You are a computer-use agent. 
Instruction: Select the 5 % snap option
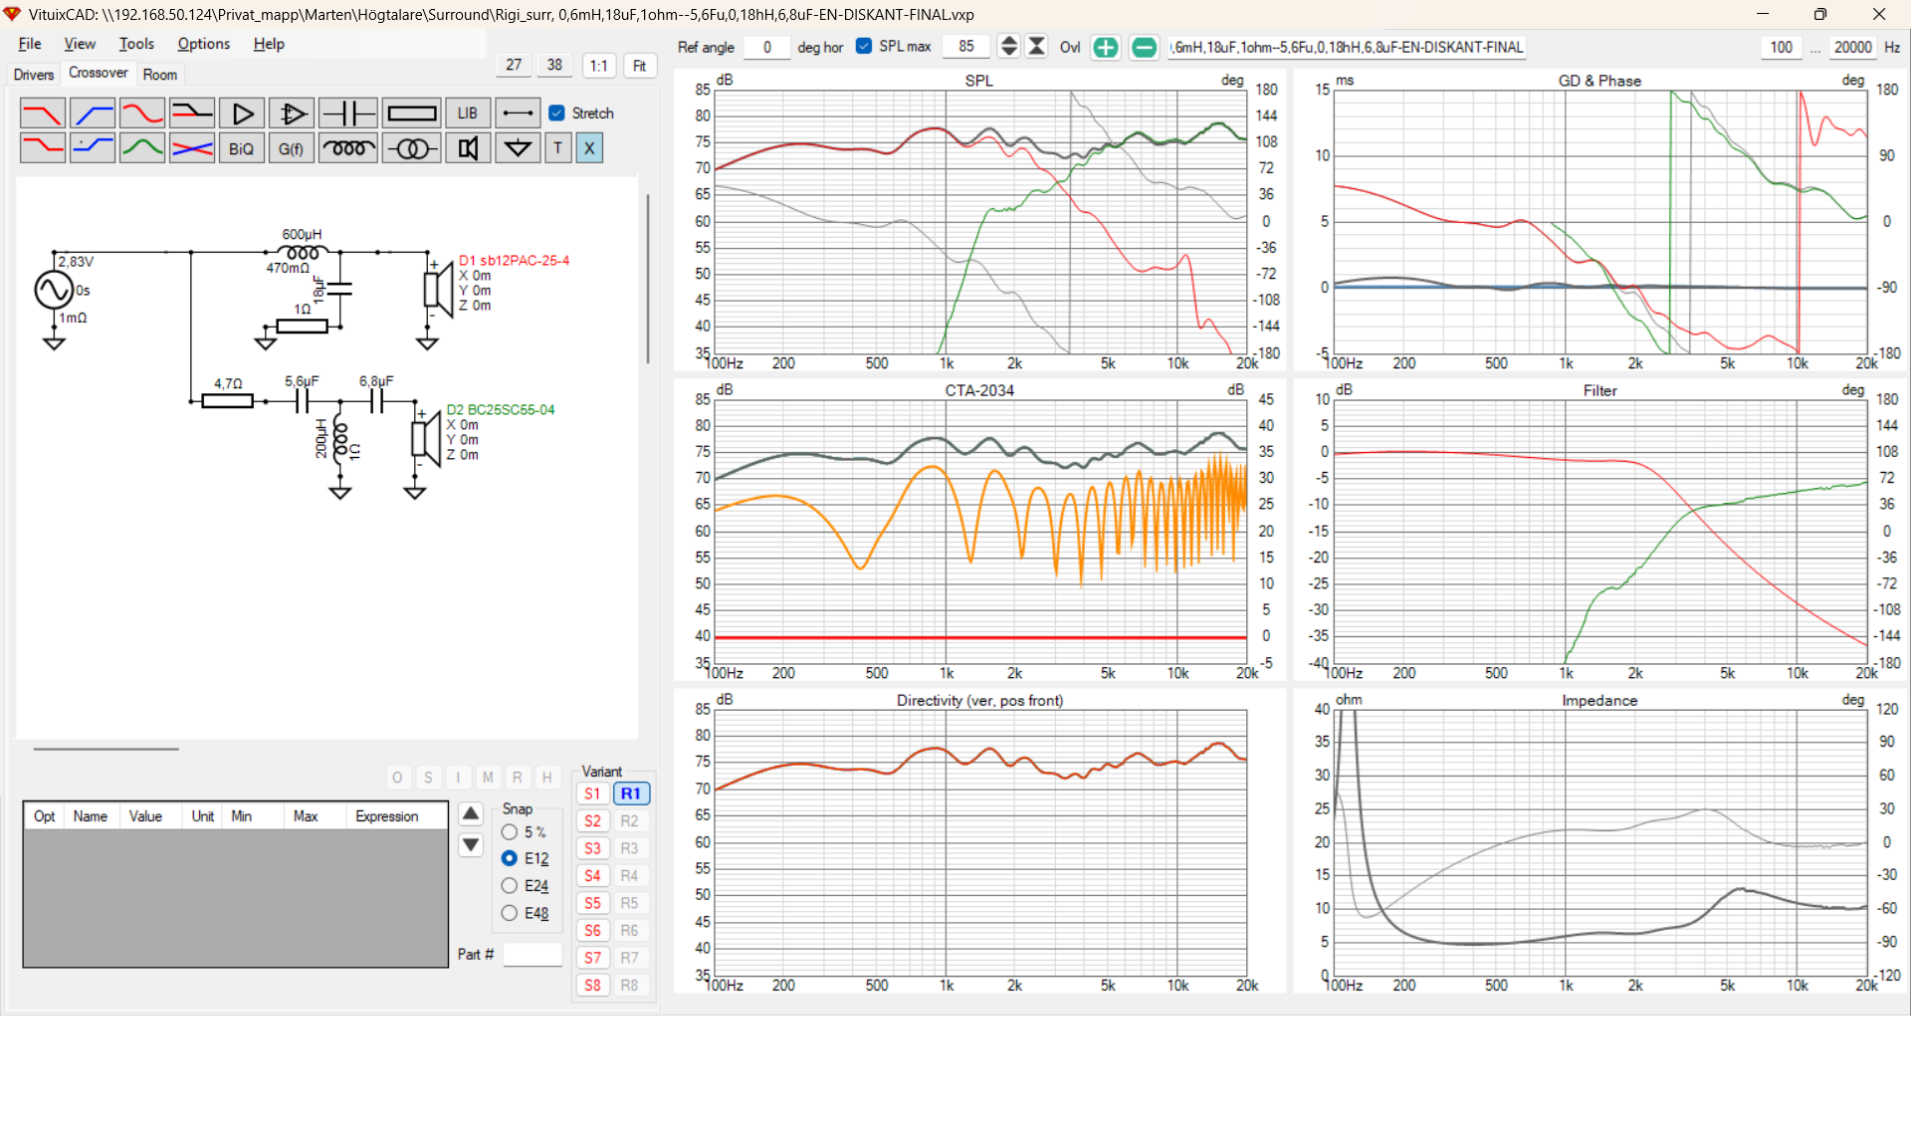coord(510,832)
